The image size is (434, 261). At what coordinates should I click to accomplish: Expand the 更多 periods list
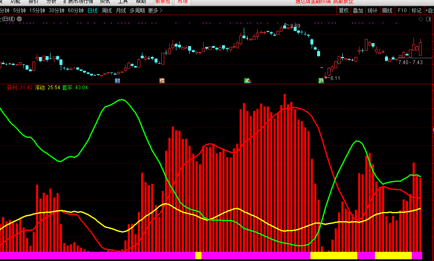[x=155, y=10]
